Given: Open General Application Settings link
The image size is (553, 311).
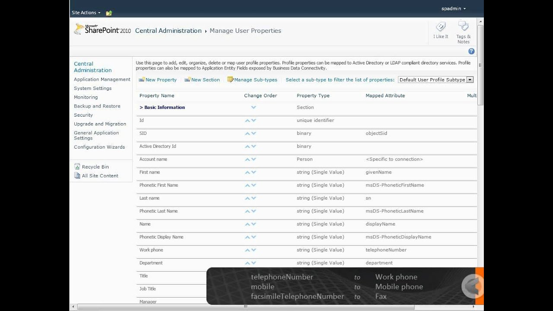Looking at the screenshot, I should (96, 136).
